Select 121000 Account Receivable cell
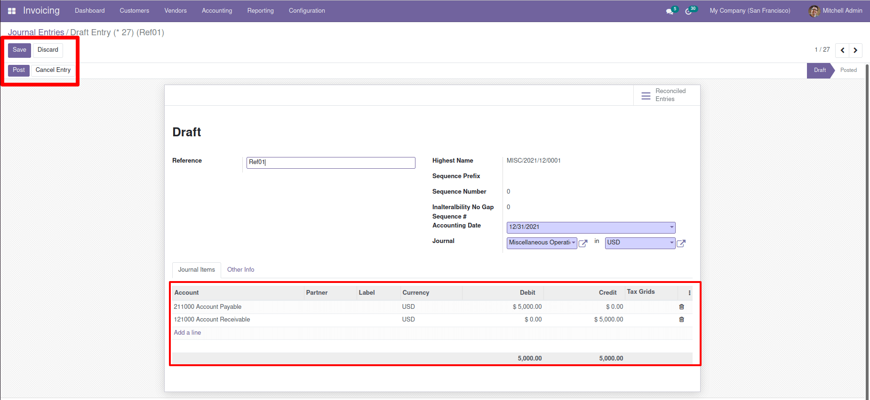Viewport: 870px width, 400px height. tap(212, 320)
